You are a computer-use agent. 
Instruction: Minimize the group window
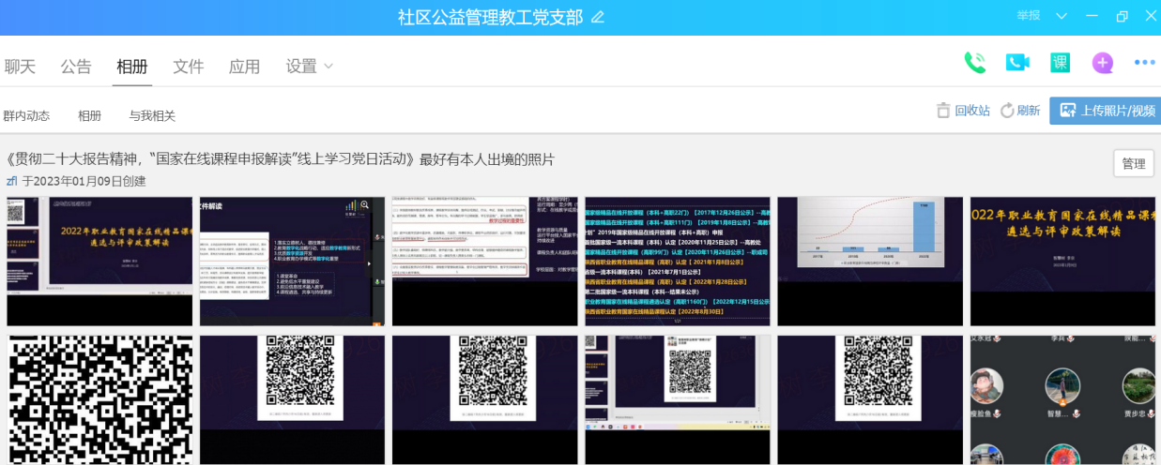click(1092, 16)
